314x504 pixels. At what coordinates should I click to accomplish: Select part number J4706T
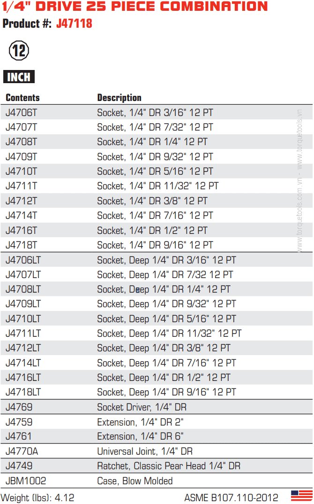[21, 113]
